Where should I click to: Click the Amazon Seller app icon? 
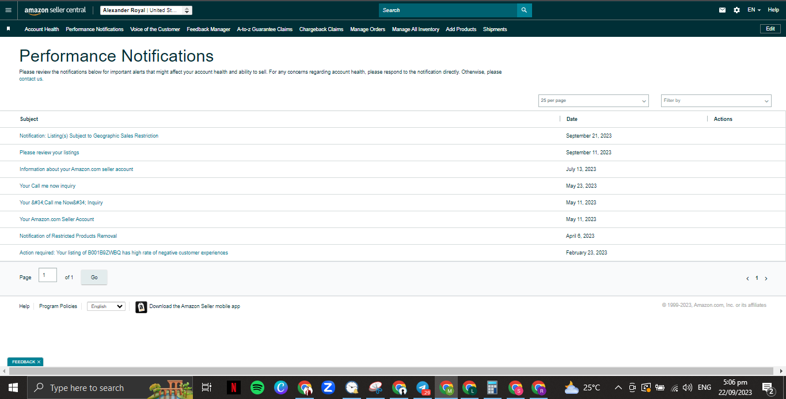(x=141, y=307)
